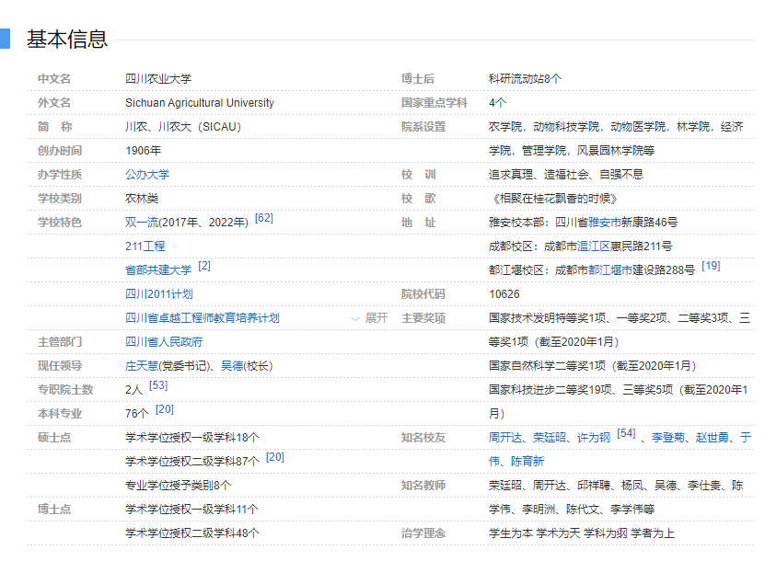Click 四川省卓越工程师教育培养计划 link
Screen dimensions: 765x573
[203, 318]
